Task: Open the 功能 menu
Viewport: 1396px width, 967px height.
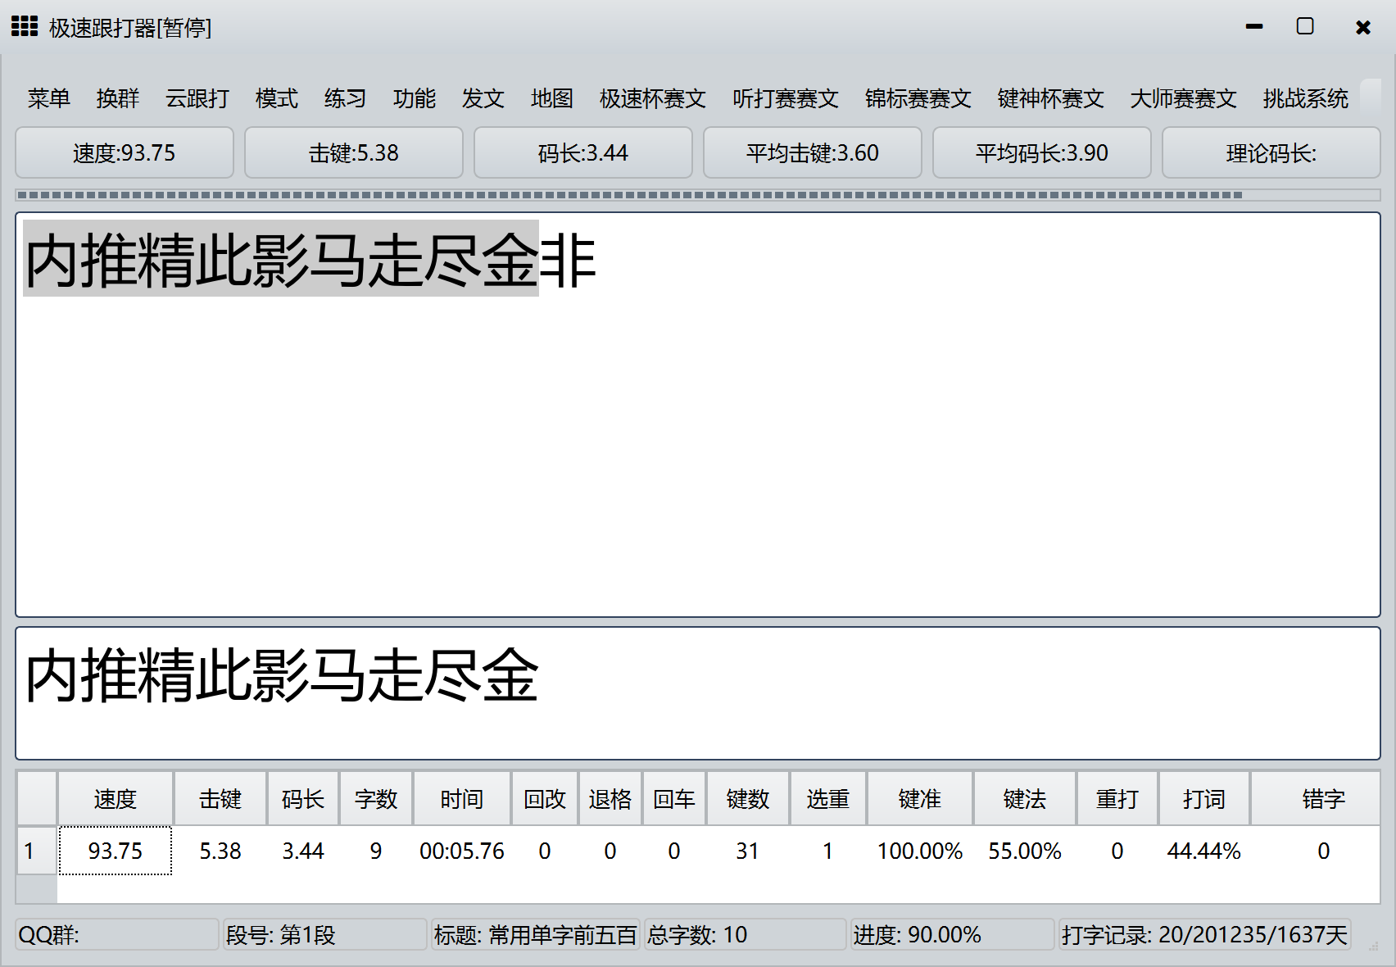Action: tap(415, 98)
